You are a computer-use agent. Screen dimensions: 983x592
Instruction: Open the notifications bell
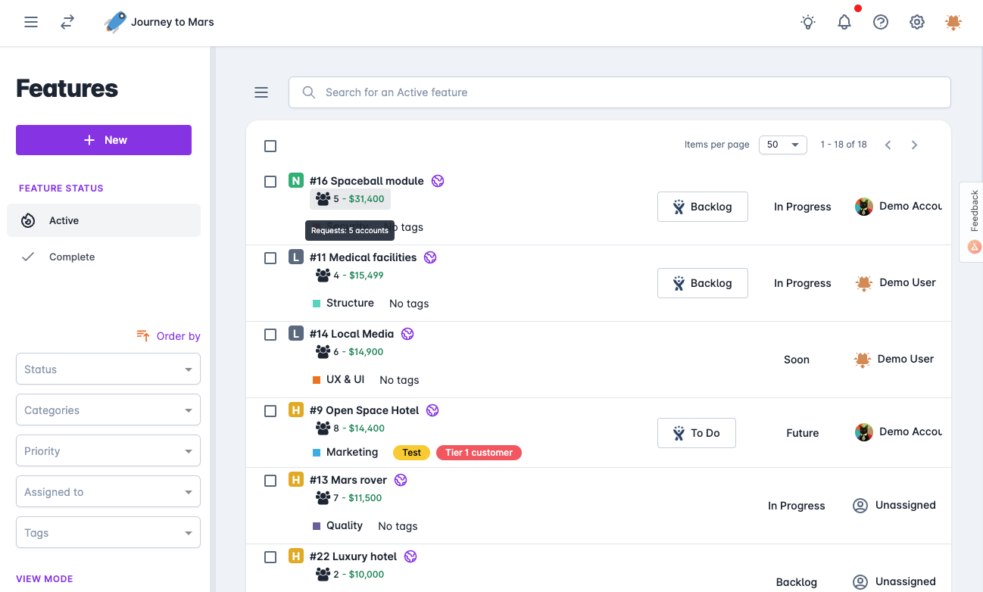(844, 22)
